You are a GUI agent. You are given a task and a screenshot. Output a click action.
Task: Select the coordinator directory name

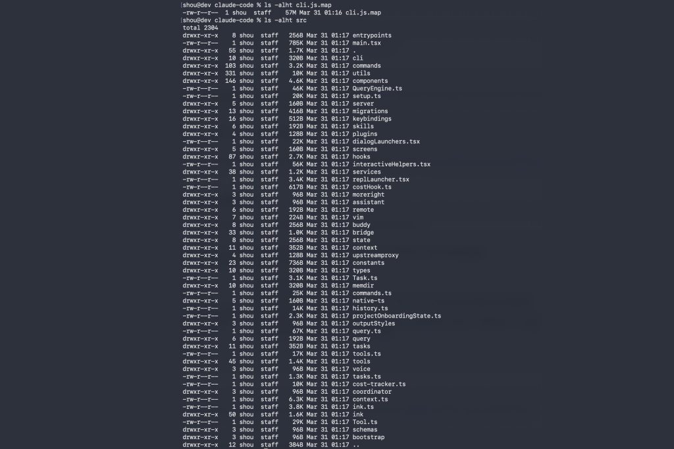pos(372,392)
